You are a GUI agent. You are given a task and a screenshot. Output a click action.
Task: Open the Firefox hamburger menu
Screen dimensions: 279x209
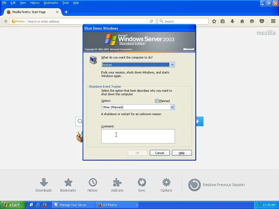click(x=273, y=21)
